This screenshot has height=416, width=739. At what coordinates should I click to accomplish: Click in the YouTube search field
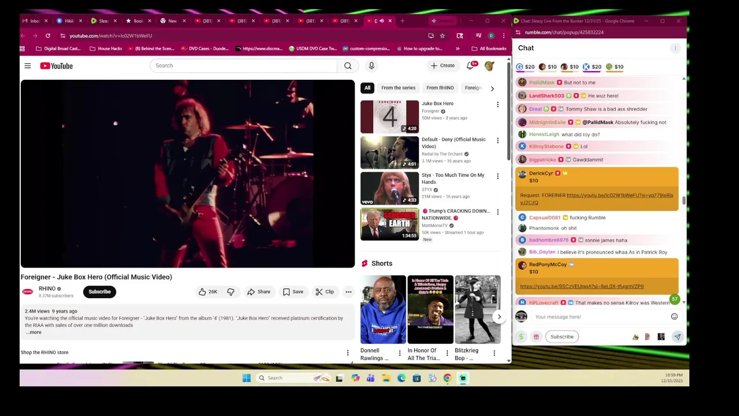click(243, 66)
